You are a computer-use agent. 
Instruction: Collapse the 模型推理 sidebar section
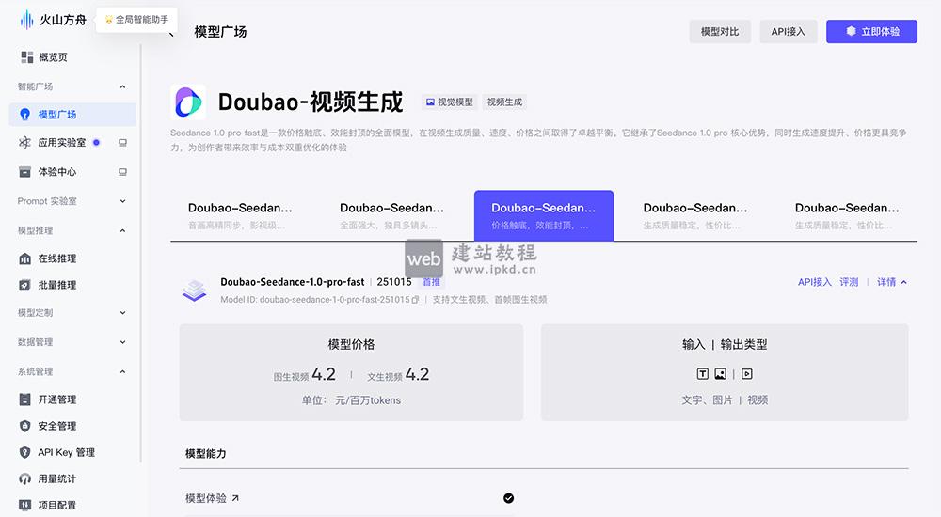[x=122, y=230]
